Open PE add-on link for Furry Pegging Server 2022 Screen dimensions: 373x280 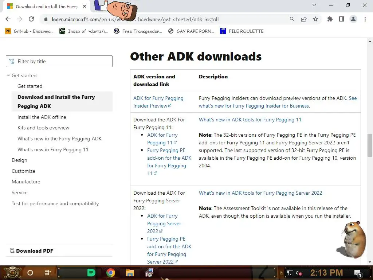pyautogui.click(x=169, y=250)
